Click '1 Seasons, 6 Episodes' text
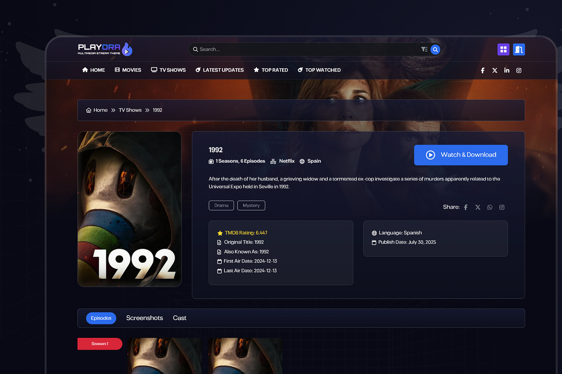Viewport: 562px width, 374px height. coord(240,161)
